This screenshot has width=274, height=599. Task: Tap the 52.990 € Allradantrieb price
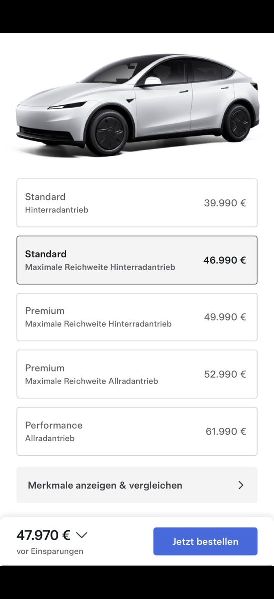tap(225, 374)
